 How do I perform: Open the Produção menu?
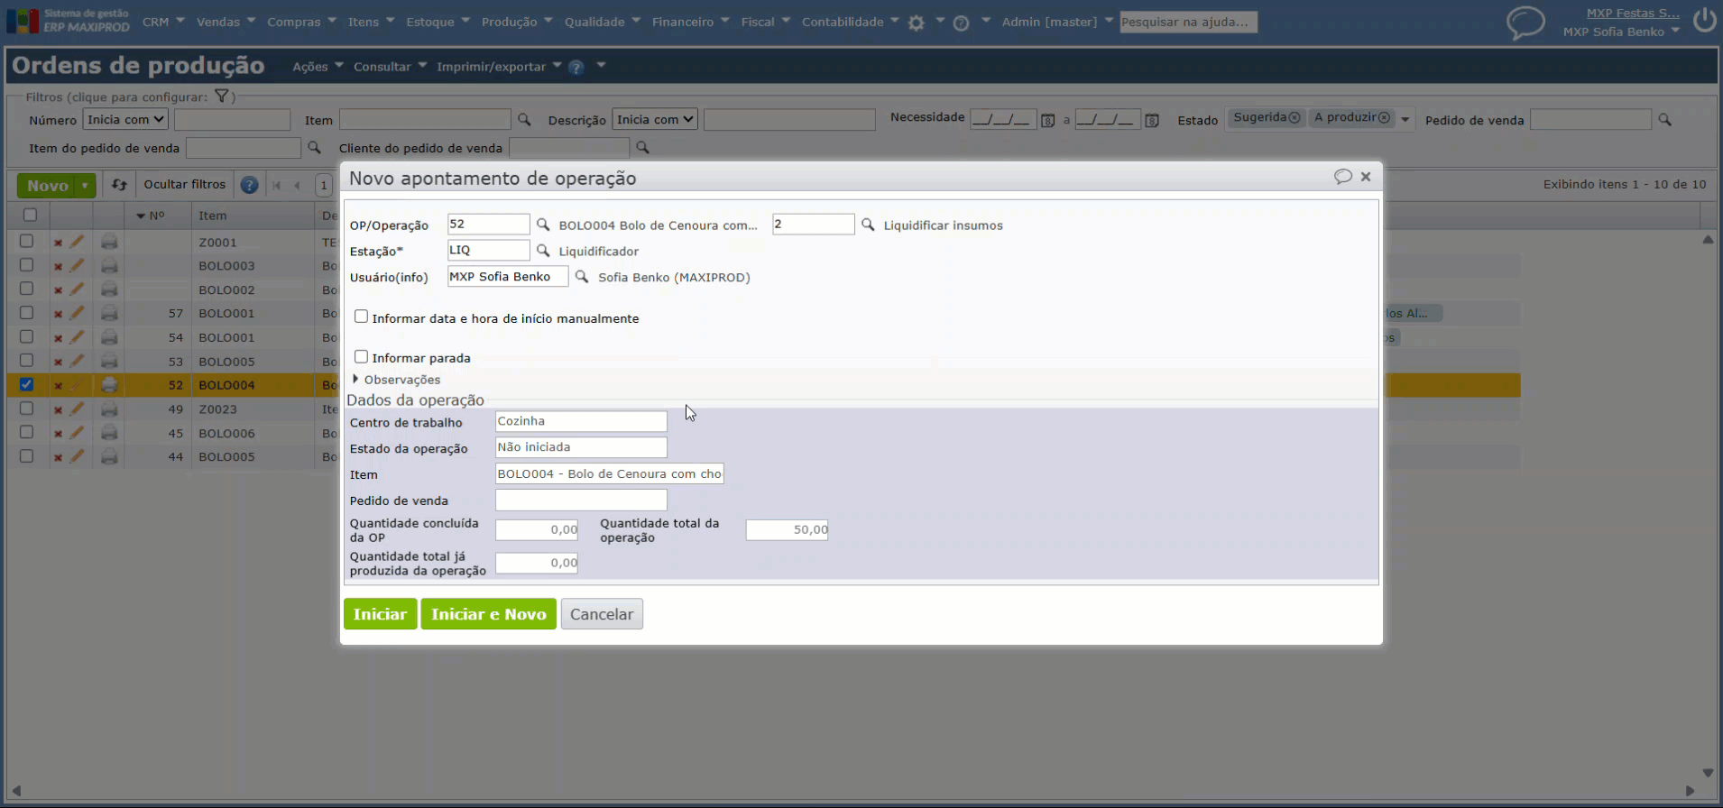517,22
